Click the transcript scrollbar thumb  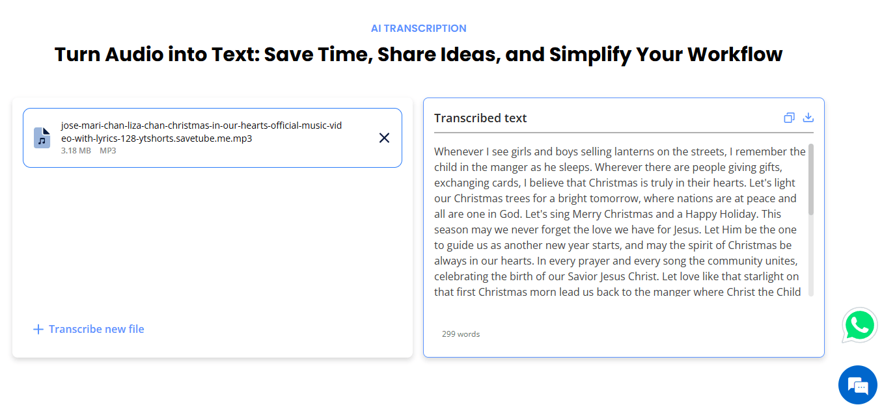coord(810,179)
